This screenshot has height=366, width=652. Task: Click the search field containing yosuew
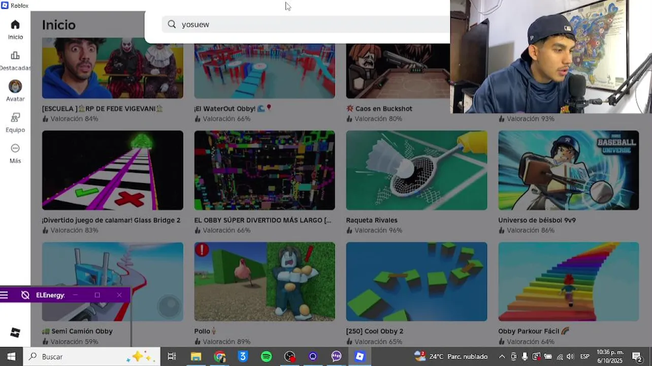pos(306,24)
